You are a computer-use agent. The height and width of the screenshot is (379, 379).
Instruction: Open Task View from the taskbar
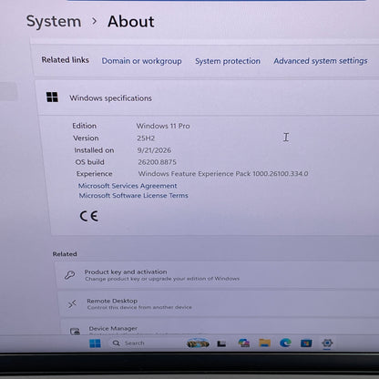click(221, 343)
